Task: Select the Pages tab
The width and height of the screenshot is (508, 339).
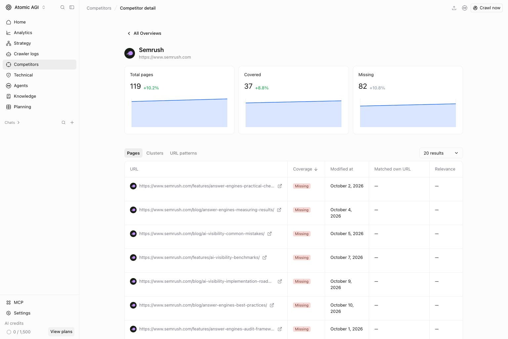Action: pyautogui.click(x=133, y=153)
